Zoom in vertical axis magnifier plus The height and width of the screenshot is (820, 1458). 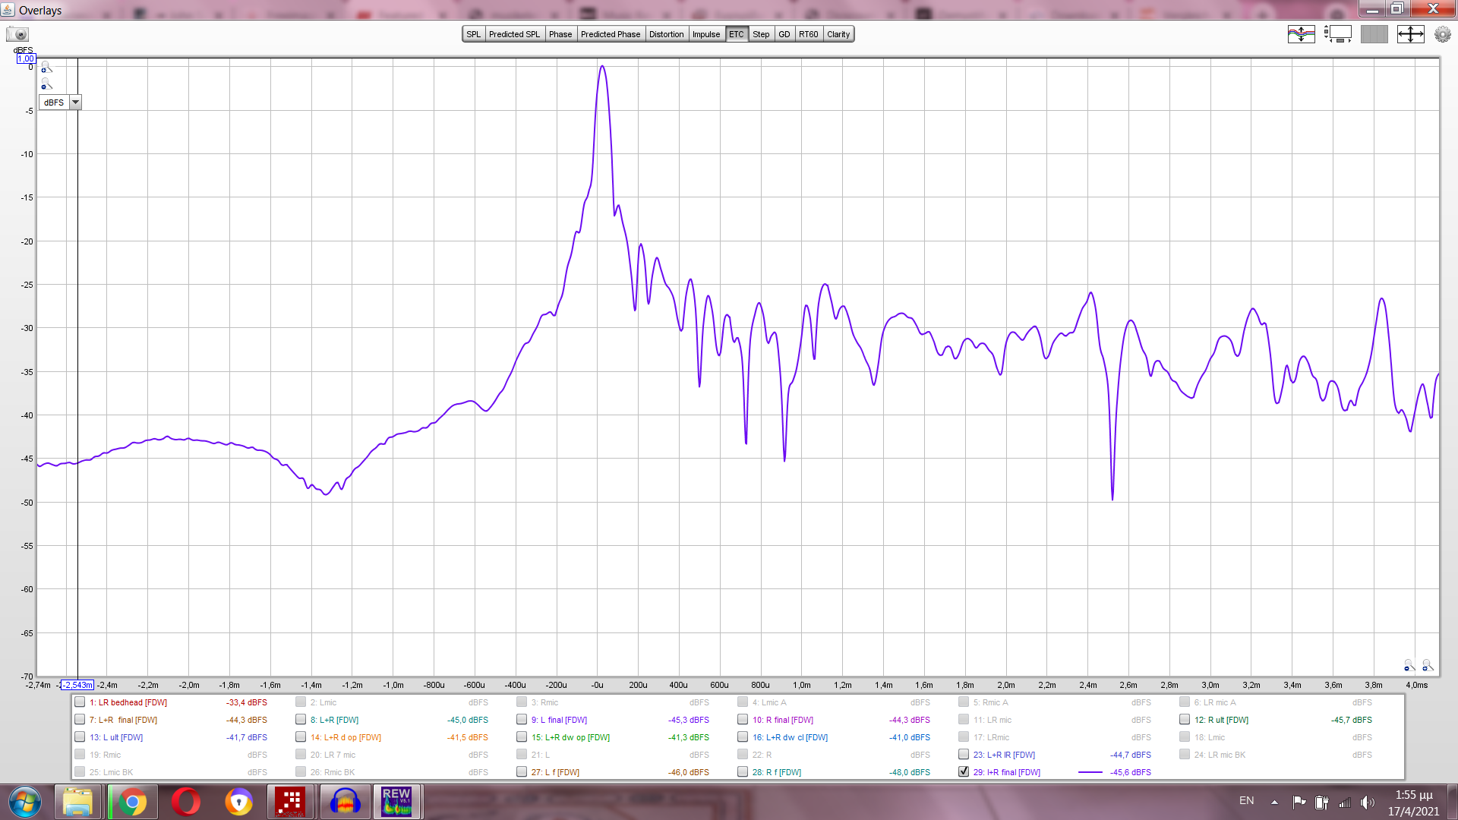click(x=46, y=67)
